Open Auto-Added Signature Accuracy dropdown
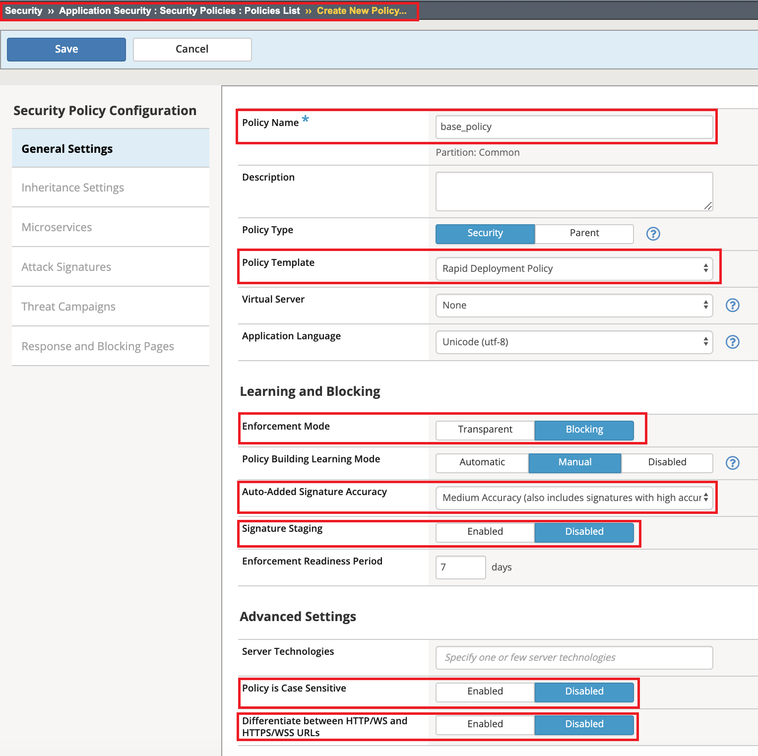The image size is (758, 756). (574, 498)
